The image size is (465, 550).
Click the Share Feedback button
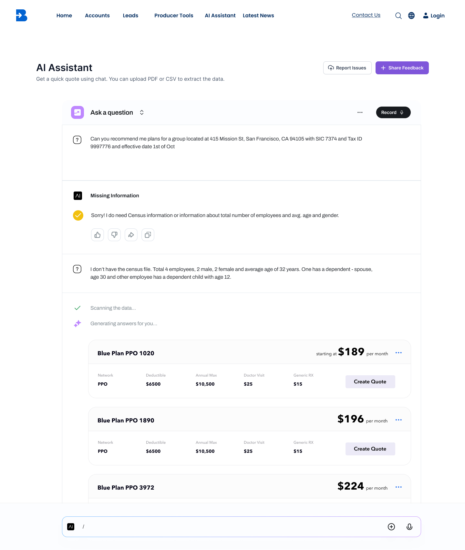point(402,68)
